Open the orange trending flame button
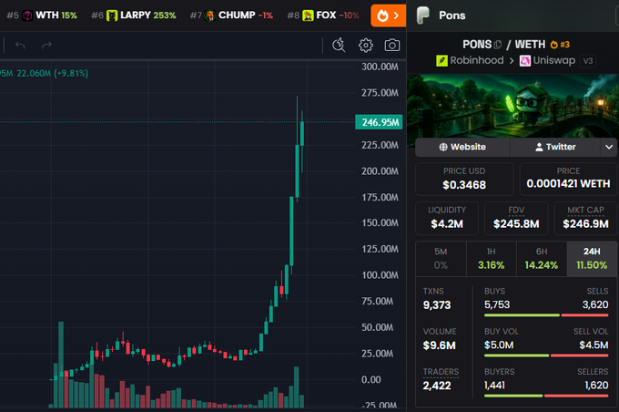This screenshot has height=412, width=619. pyautogui.click(x=388, y=15)
